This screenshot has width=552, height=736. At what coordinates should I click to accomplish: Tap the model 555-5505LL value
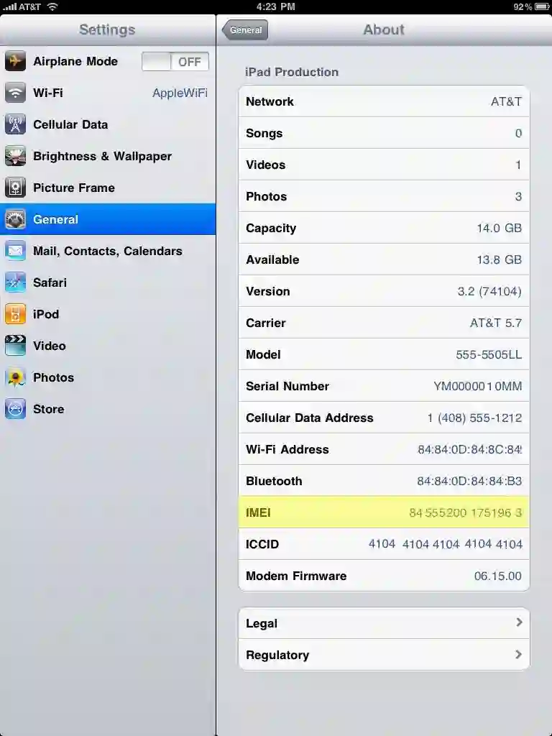489,354
